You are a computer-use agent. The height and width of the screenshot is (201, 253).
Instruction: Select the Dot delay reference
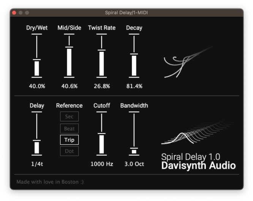(x=69, y=151)
